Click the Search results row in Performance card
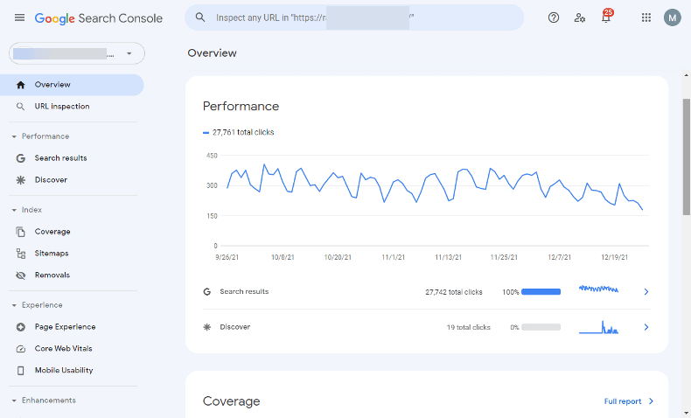Screen dimensions: 691x418 pos(427,291)
